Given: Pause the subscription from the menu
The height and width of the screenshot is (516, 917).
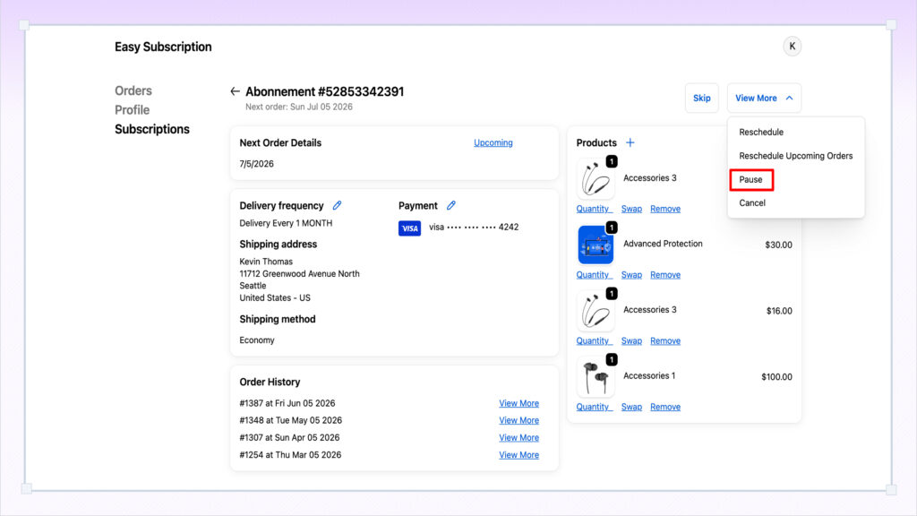Looking at the screenshot, I should pyautogui.click(x=751, y=179).
